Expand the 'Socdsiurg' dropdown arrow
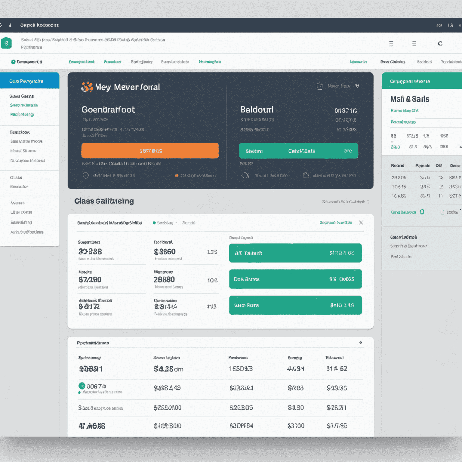The height and width of the screenshot is (462, 462). click(x=176, y=223)
